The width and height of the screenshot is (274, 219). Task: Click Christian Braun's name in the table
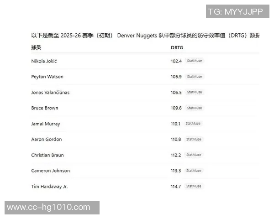(x=47, y=155)
